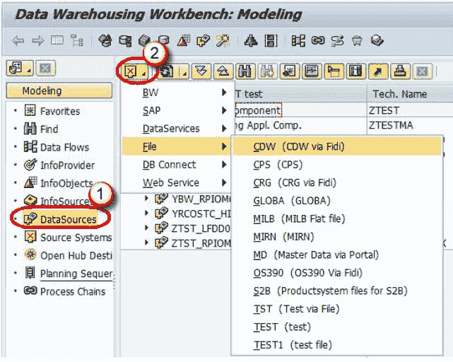Expand the ZTST_LFDD0 tree node
Image resolution: width=453 pixels, height=362 pixels.
146,228
